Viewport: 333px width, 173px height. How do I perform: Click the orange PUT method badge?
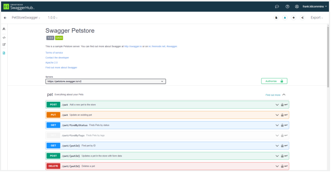(x=54, y=116)
